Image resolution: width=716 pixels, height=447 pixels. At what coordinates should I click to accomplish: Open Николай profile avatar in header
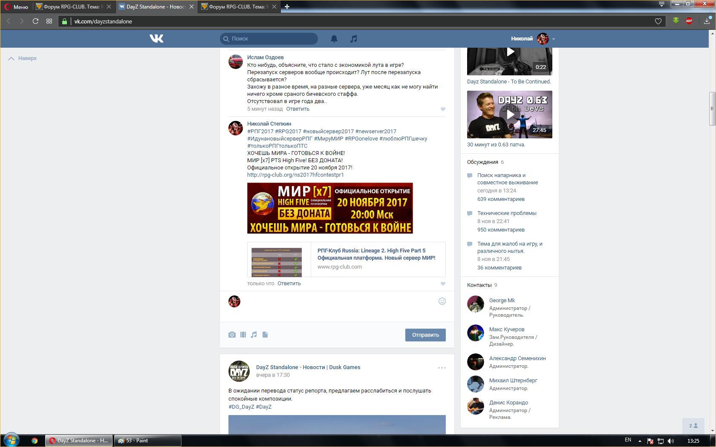[543, 39]
